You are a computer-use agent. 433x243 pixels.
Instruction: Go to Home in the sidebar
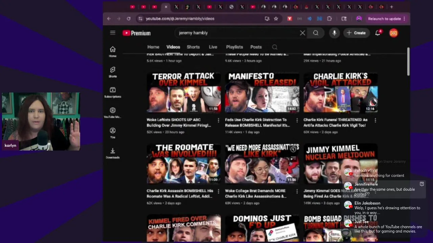coord(113,52)
